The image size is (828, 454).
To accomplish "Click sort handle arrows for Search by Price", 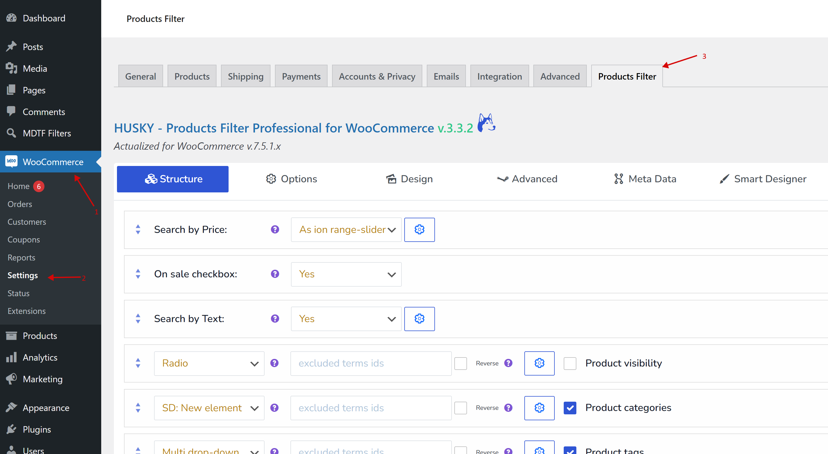I will pyautogui.click(x=138, y=230).
